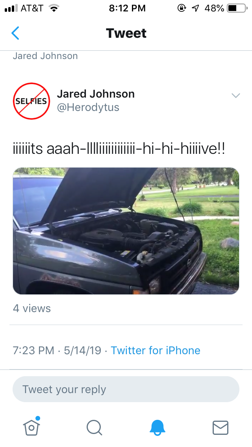Go back using the blue back arrow
252x447 pixels.
(x=15, y=33)
